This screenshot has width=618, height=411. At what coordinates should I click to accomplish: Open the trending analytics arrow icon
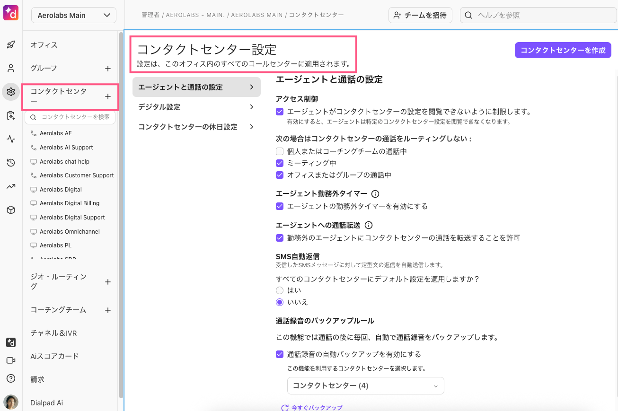tap(11, 186)
